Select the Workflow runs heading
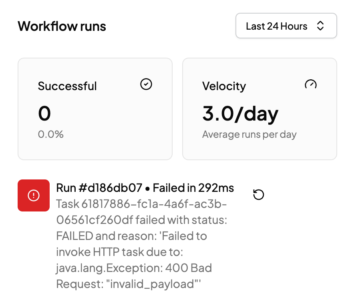This screenshot has height=306, width=350. pyautogui.click(x=62, y=26)
